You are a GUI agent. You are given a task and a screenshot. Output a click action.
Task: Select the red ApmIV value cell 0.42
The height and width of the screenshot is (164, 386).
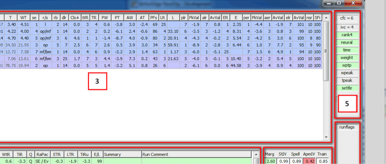tap(309, 161)
